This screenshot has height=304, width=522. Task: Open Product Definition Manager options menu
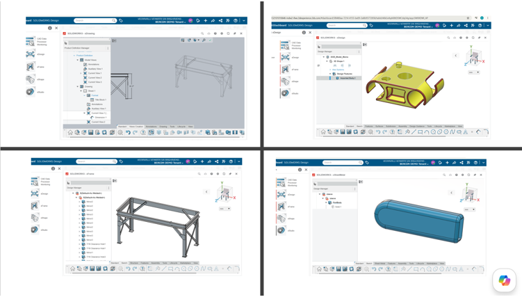point(108,48)
